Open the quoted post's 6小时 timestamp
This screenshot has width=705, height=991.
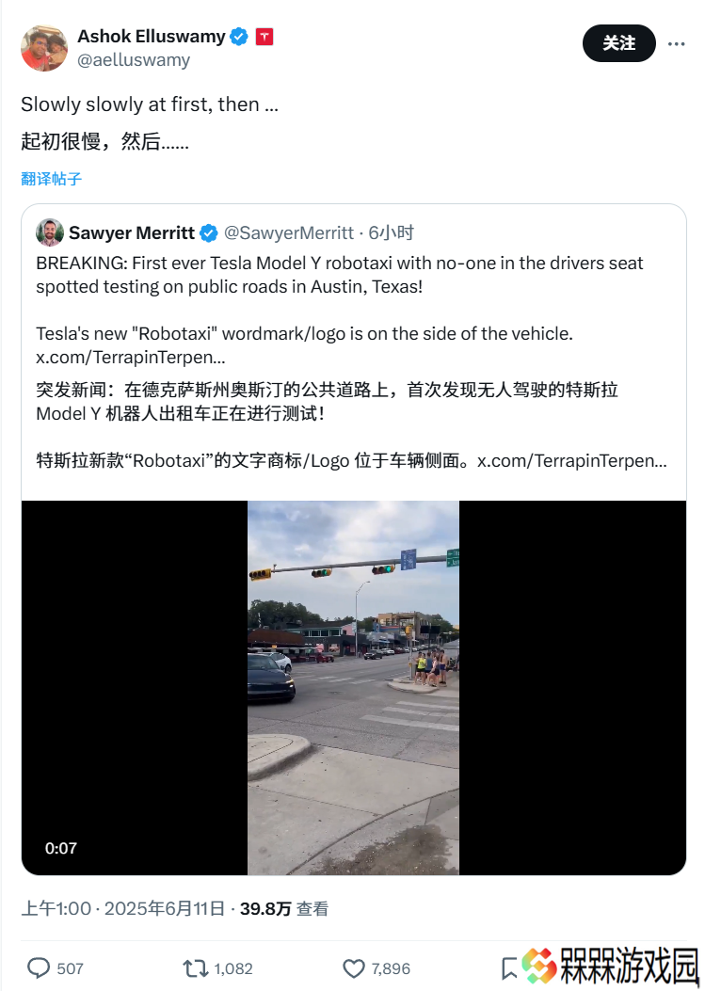392,233
